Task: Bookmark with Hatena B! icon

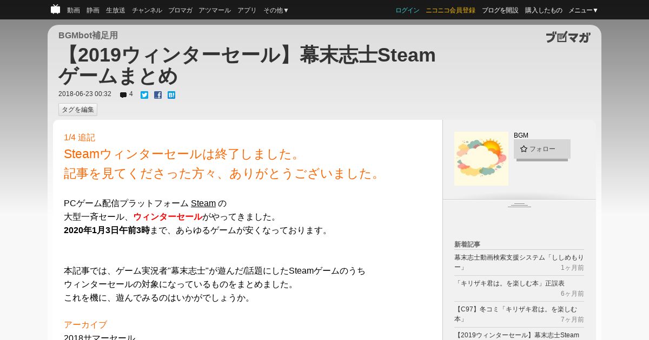Action: pos(171,95)
